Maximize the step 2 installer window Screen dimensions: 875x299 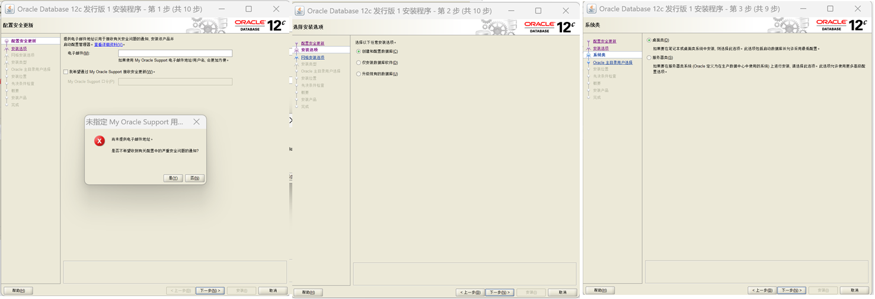click(538, 11)
